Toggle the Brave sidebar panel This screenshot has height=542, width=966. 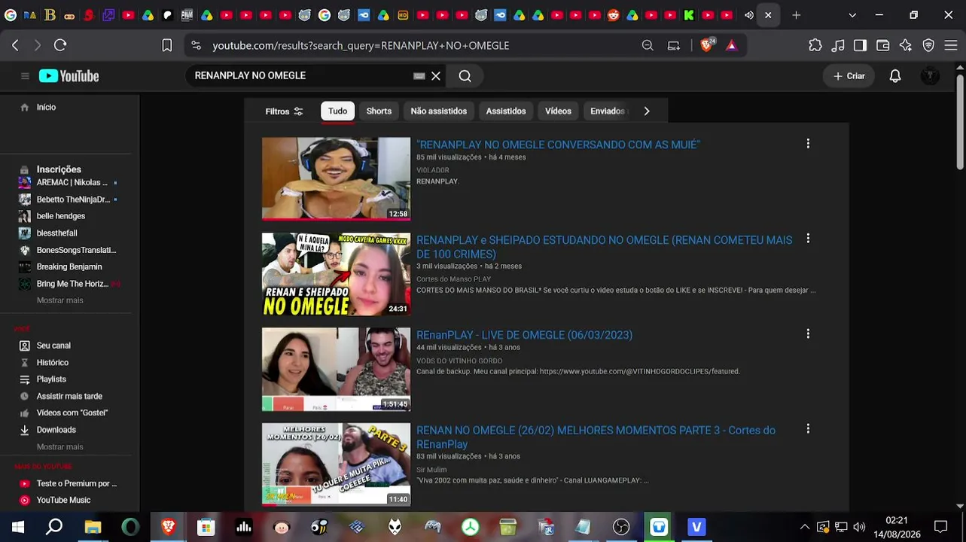(861, 45)
